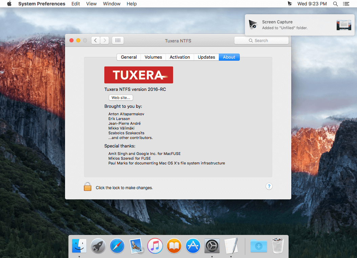Go back with the left chevron button
Screen dimensions: 357x258
tap(96, 40)
